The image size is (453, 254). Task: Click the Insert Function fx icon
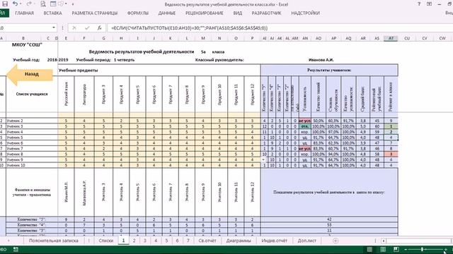[x=99, y=28]
